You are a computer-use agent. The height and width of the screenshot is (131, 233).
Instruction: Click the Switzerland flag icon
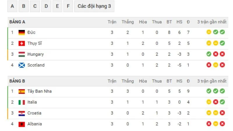[22, 43]
